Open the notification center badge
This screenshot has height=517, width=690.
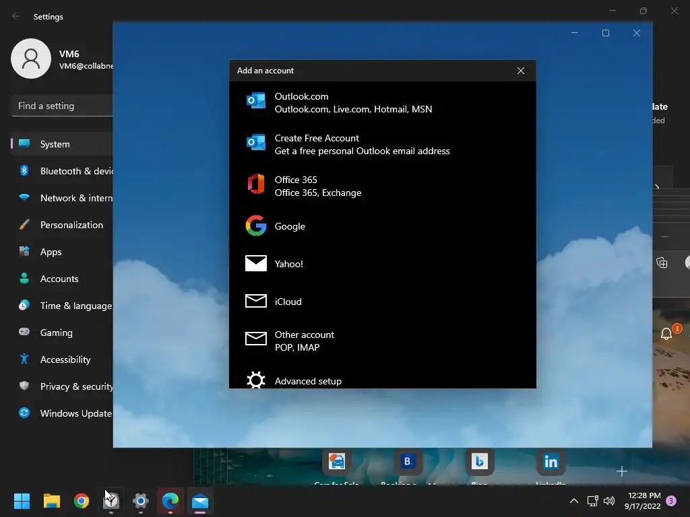pyautogui.click(x=671, y=501)
